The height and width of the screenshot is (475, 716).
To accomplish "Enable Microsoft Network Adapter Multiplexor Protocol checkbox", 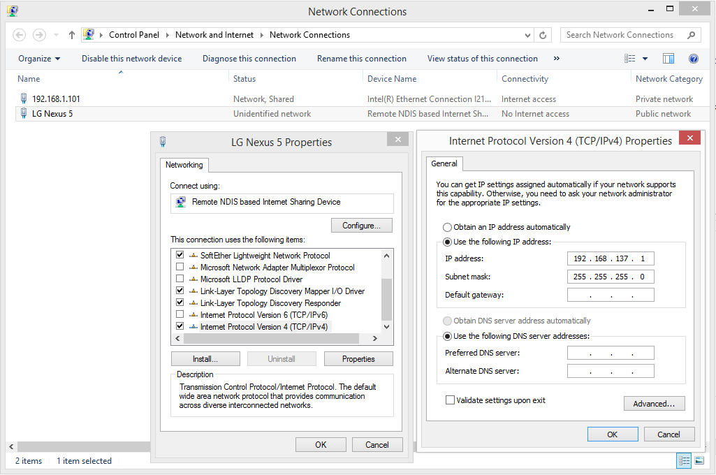I will [180, 267].
